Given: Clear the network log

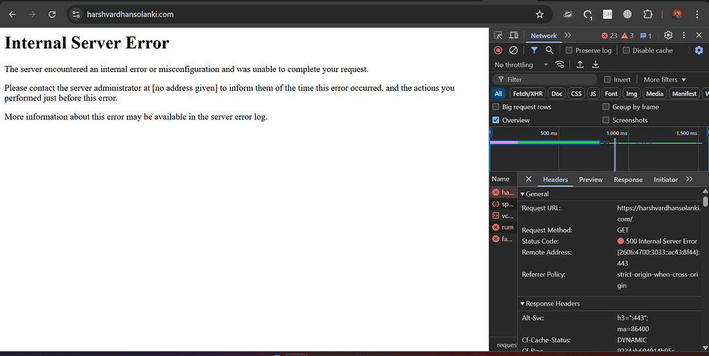Looking at the screenshot, I should point(514,50).
